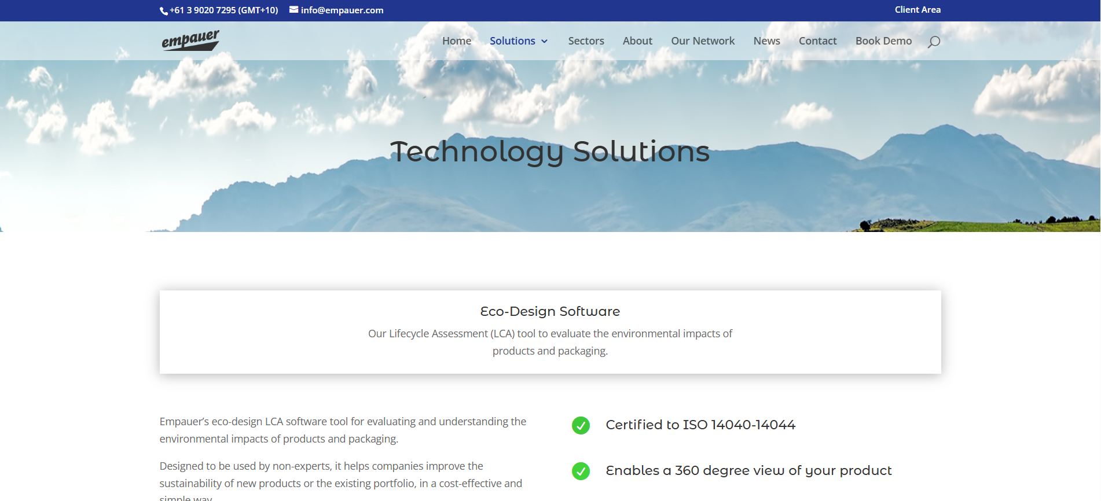Go to the Contact page
The image size is (1101, 501).
click(x=817, y=41)
